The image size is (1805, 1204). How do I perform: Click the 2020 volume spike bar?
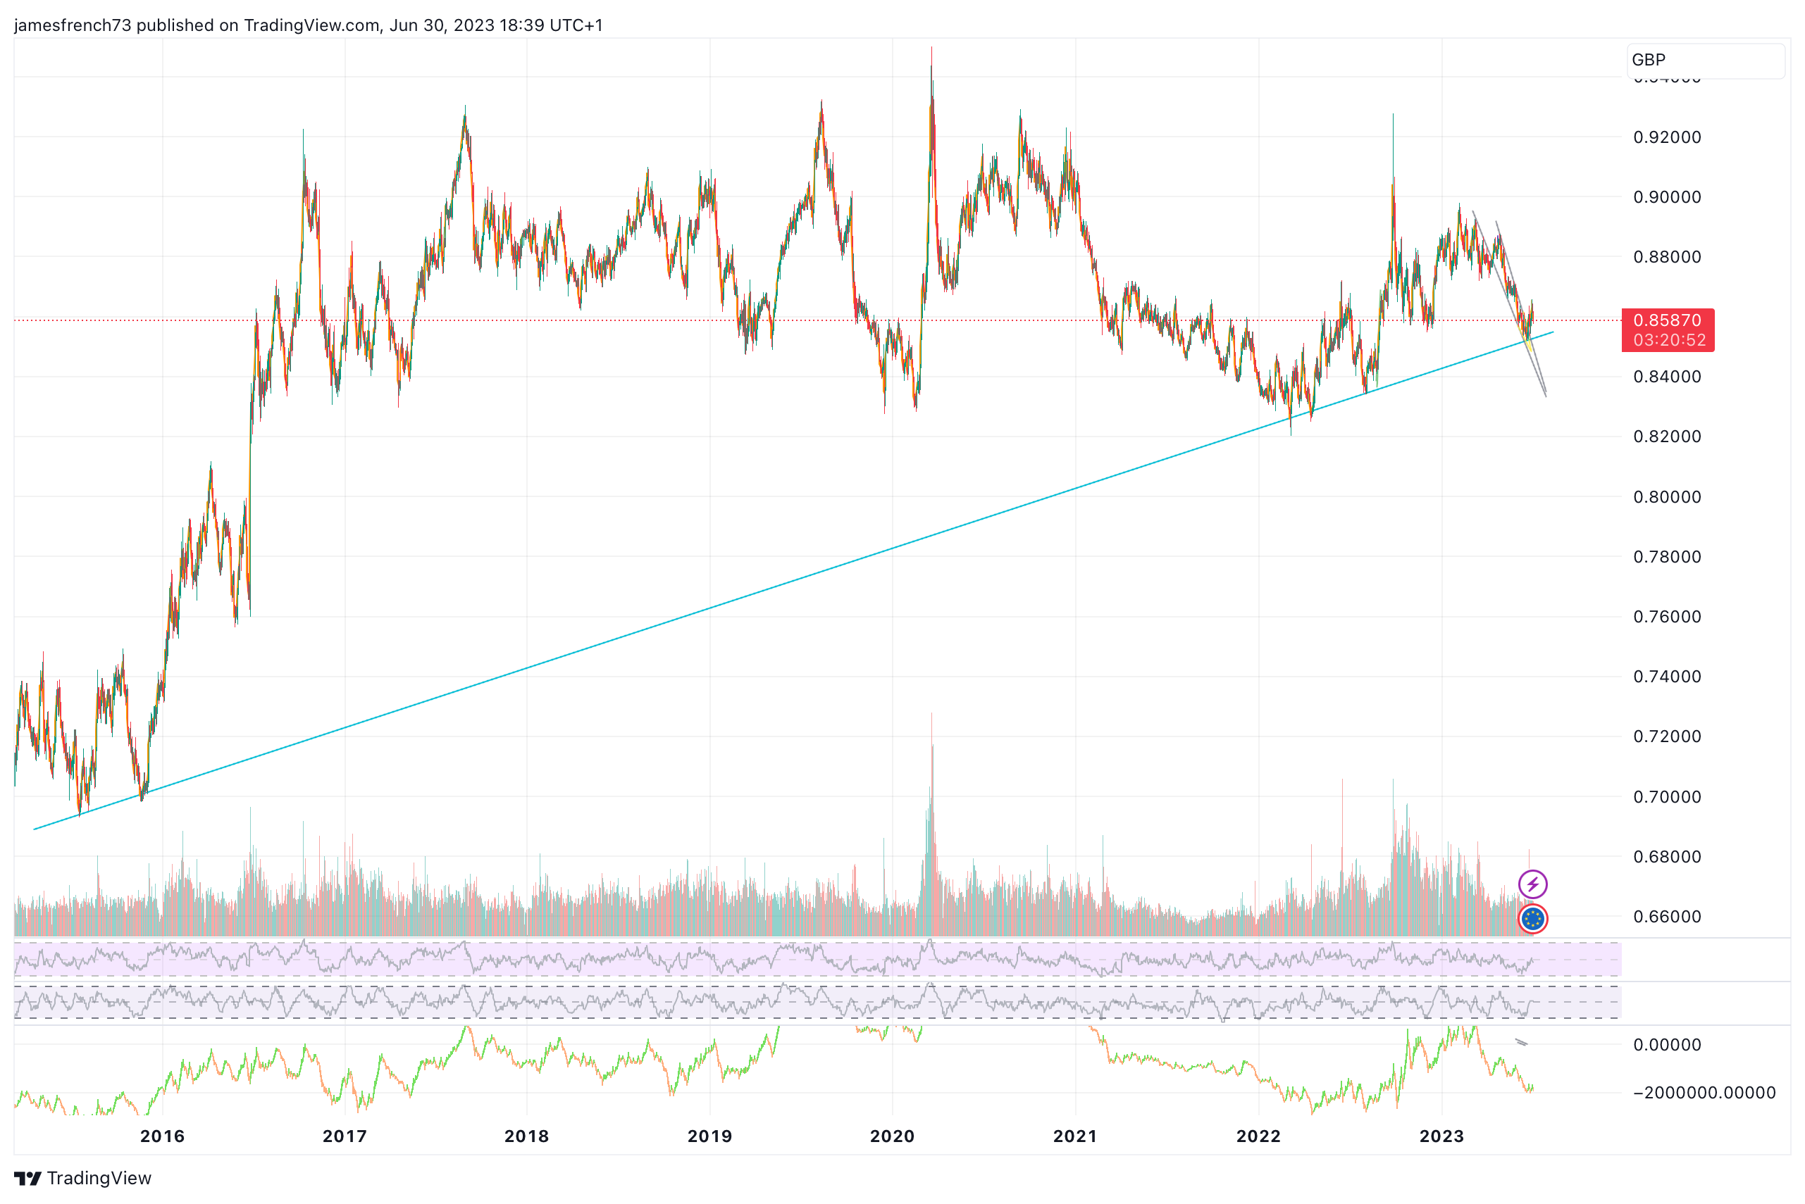(931, 823)
